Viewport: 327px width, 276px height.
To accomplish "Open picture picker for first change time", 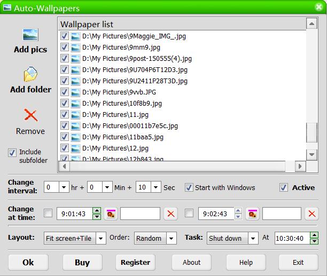I will [x=111, y=214].
